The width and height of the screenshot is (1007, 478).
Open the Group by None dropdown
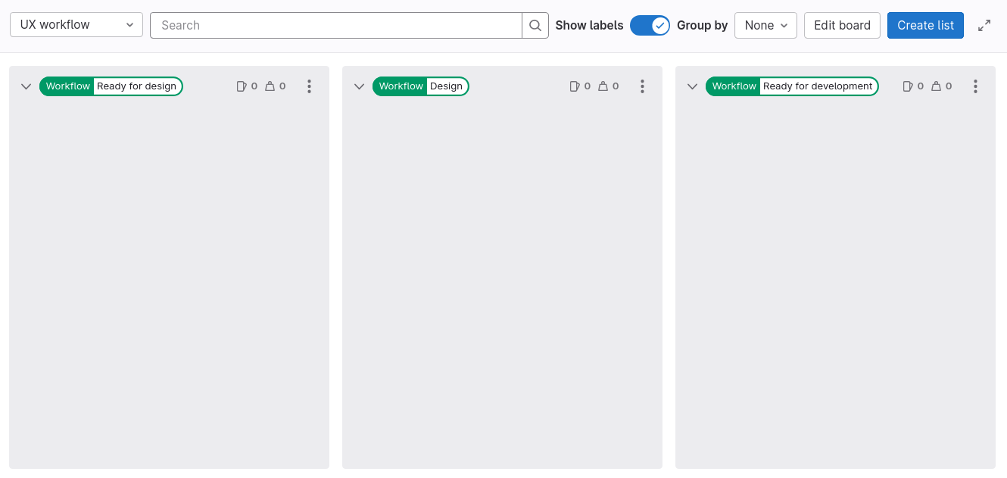coord(765,25)
